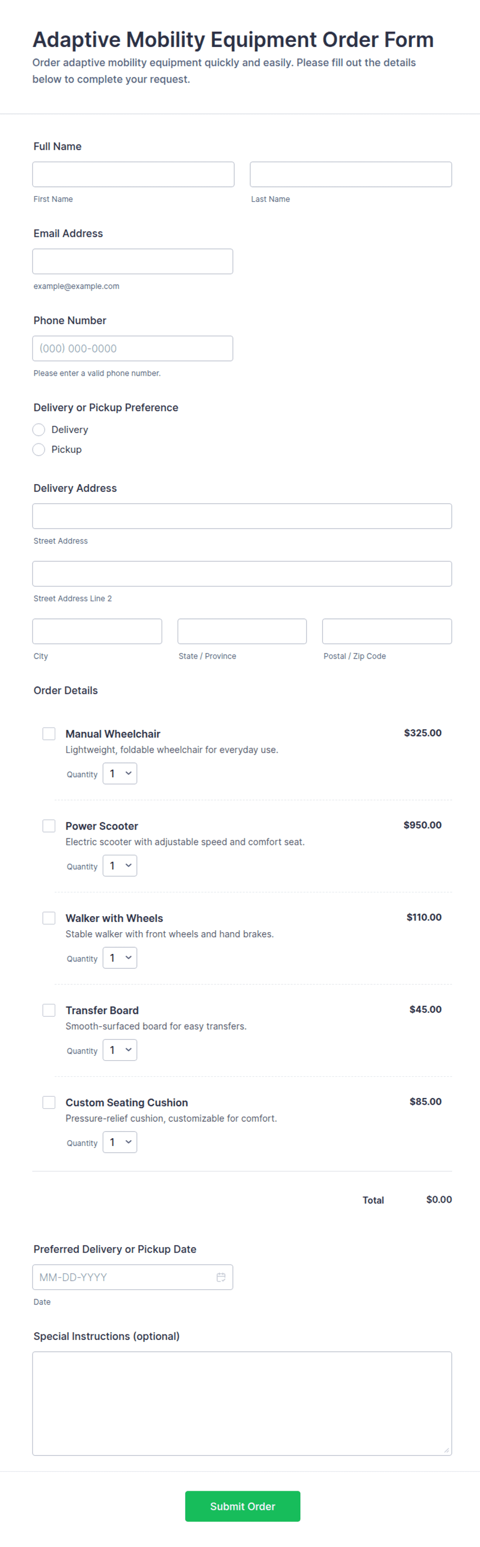Focus the Email Address field
The image size is (480, 1547).
(x=133, y=261)
